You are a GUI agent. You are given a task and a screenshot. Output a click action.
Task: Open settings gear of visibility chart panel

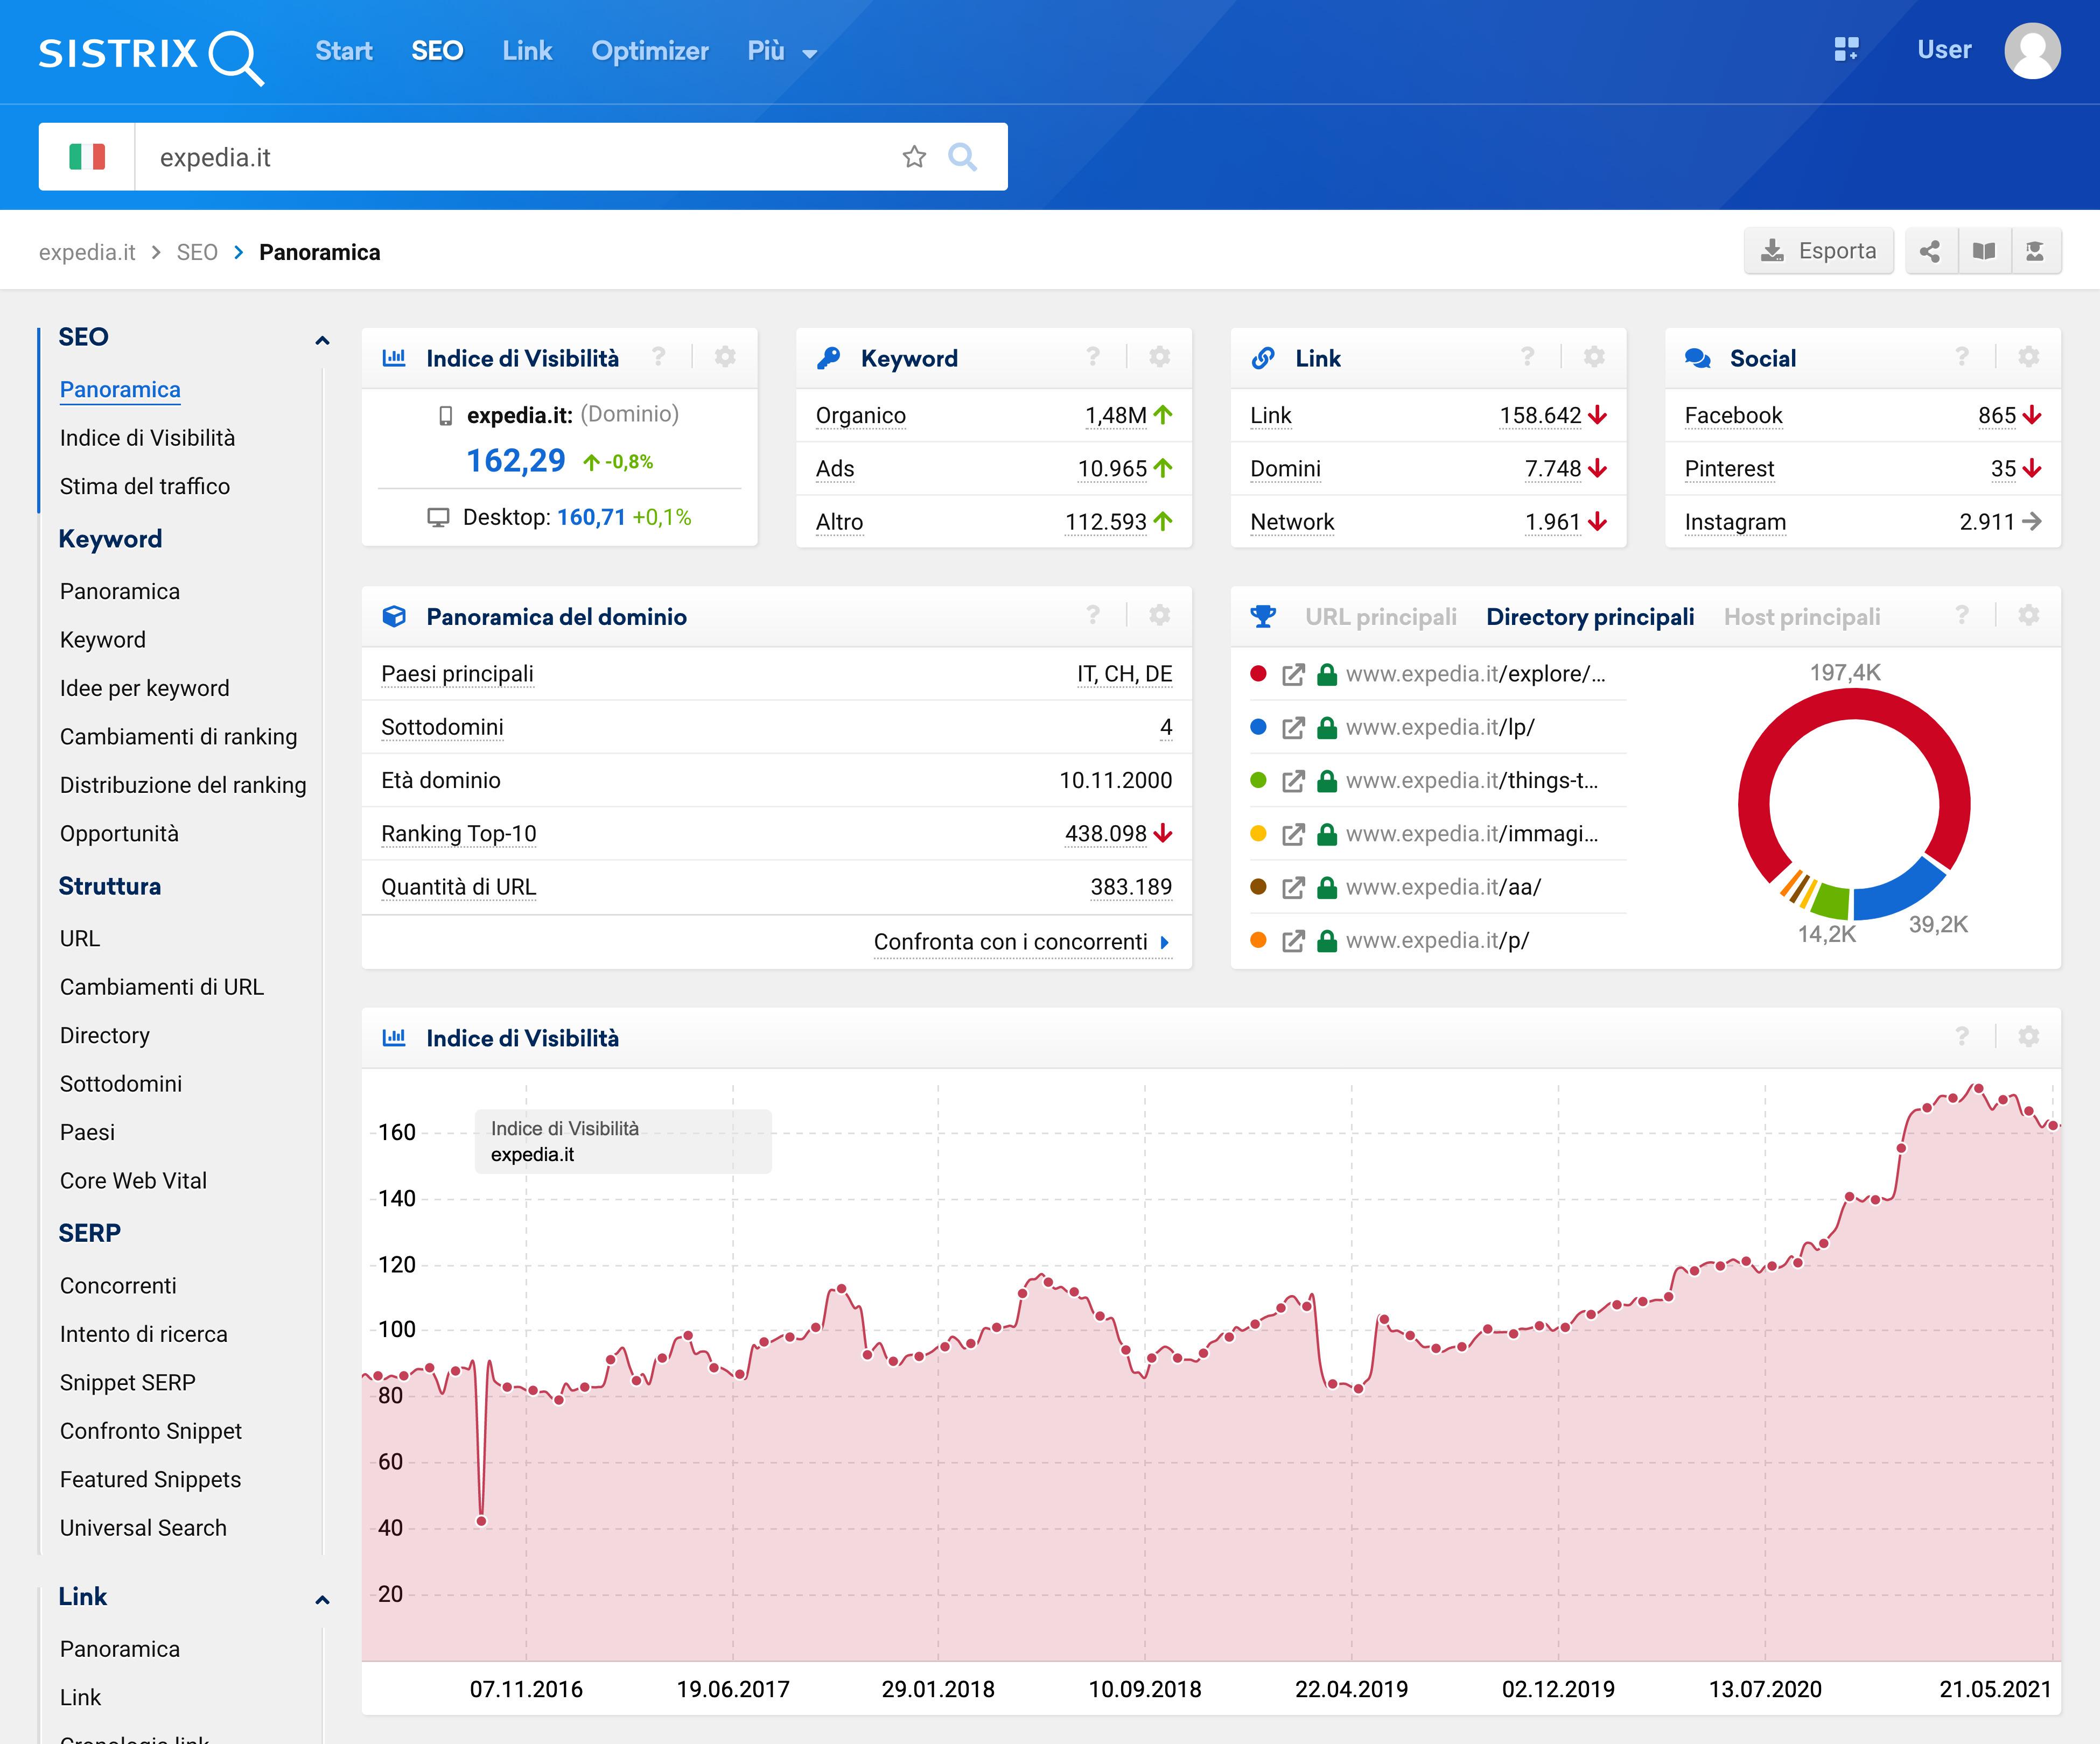2028,1036
